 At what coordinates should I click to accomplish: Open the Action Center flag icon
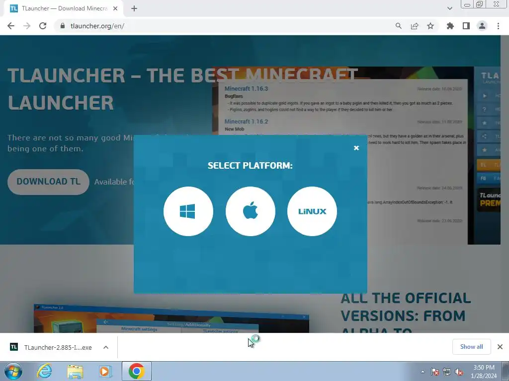434,372
